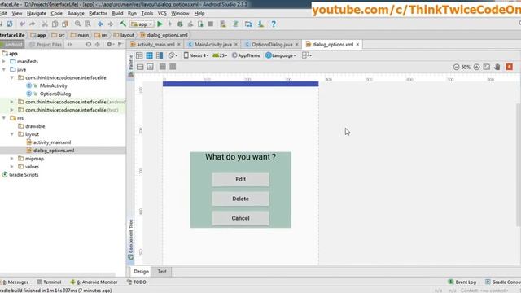Open the Terminal tool window
521x293 pixels.
pyautogui.click(x=49, y=282)
